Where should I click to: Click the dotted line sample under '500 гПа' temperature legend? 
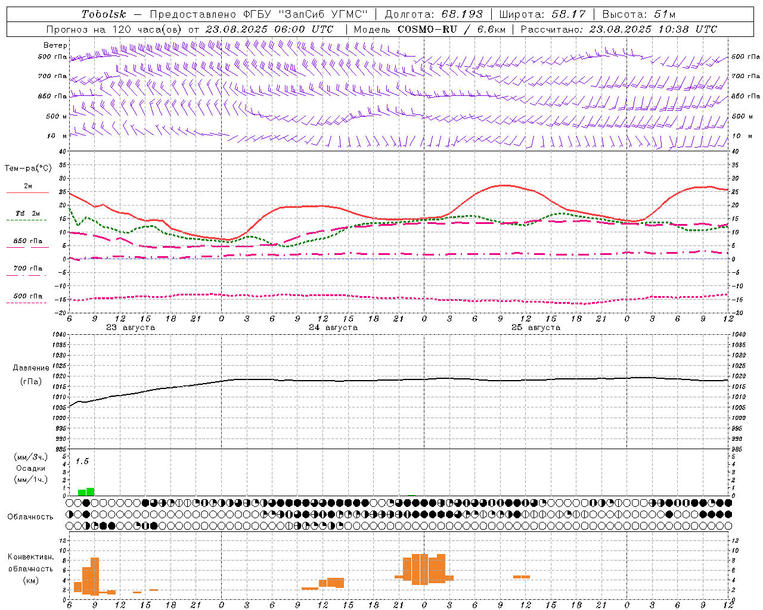27,303
